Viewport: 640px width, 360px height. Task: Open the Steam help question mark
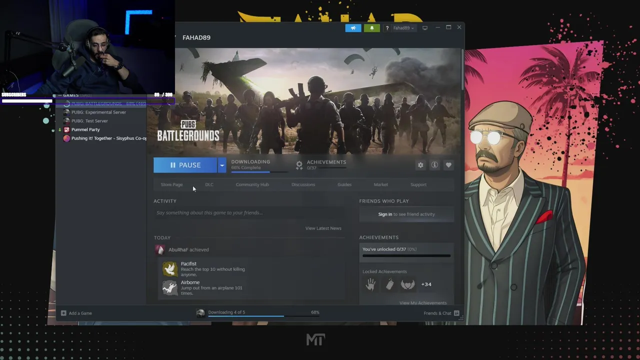[x=387, y=28]
